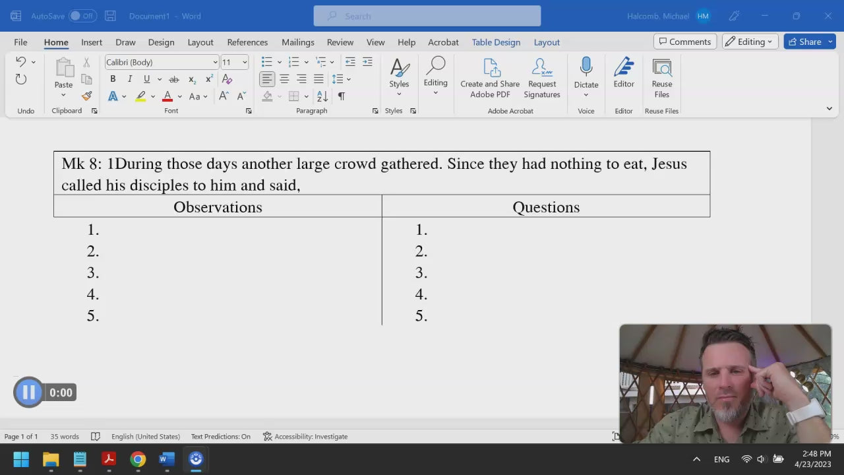Switch to the Table Design tab

496,42
